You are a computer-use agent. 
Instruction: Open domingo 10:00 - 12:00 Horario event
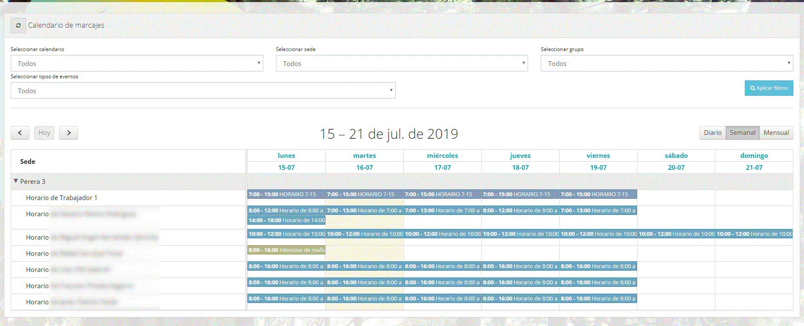pos(754,234)
